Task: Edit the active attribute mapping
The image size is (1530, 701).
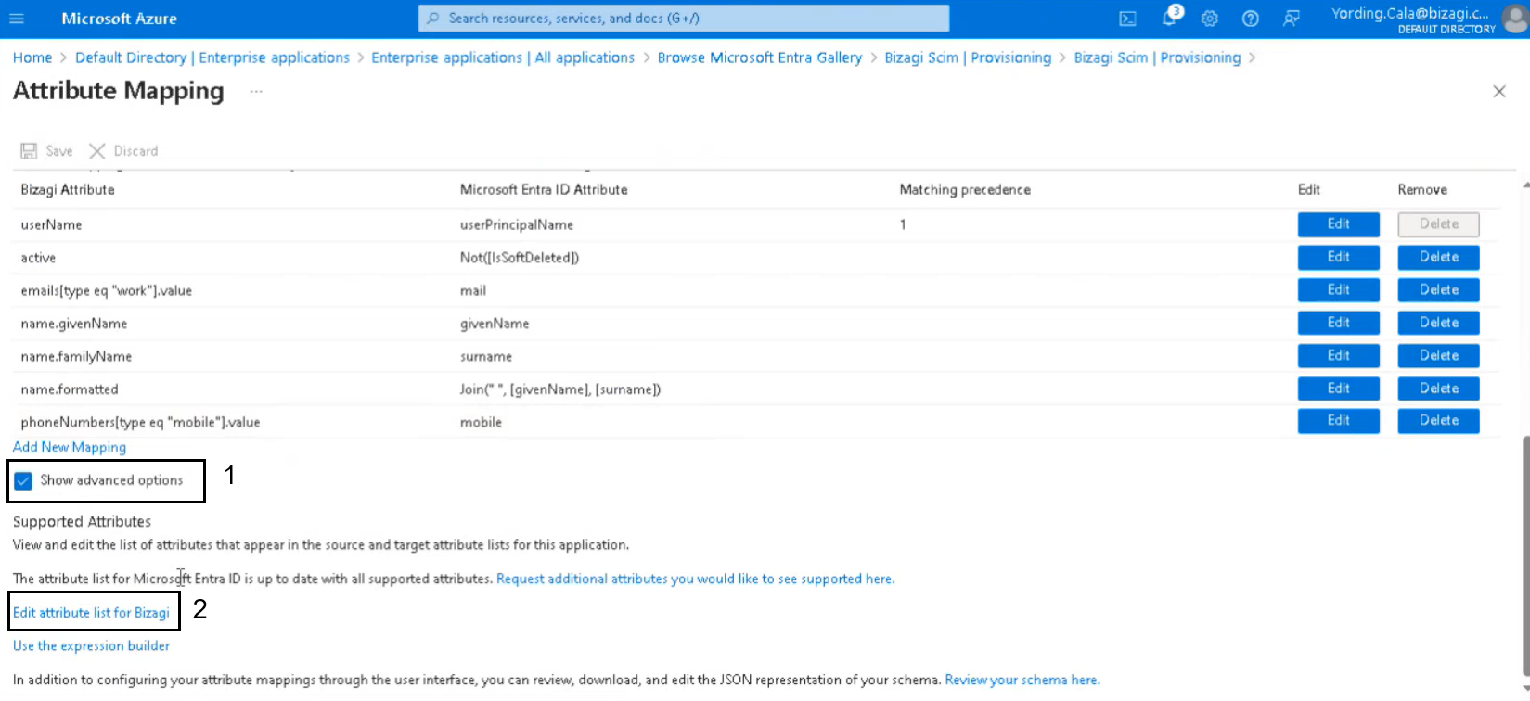Action: click(x=1338, y=257)
